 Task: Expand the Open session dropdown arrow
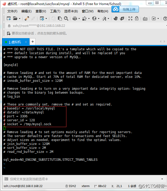19,19
